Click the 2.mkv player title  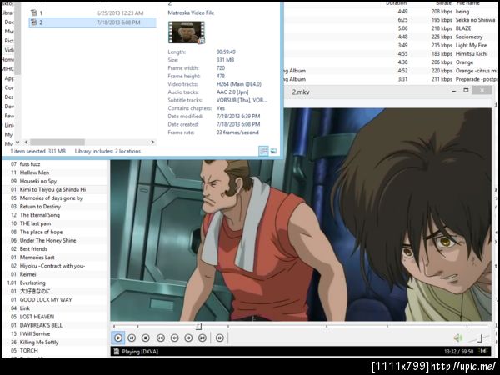301,92
